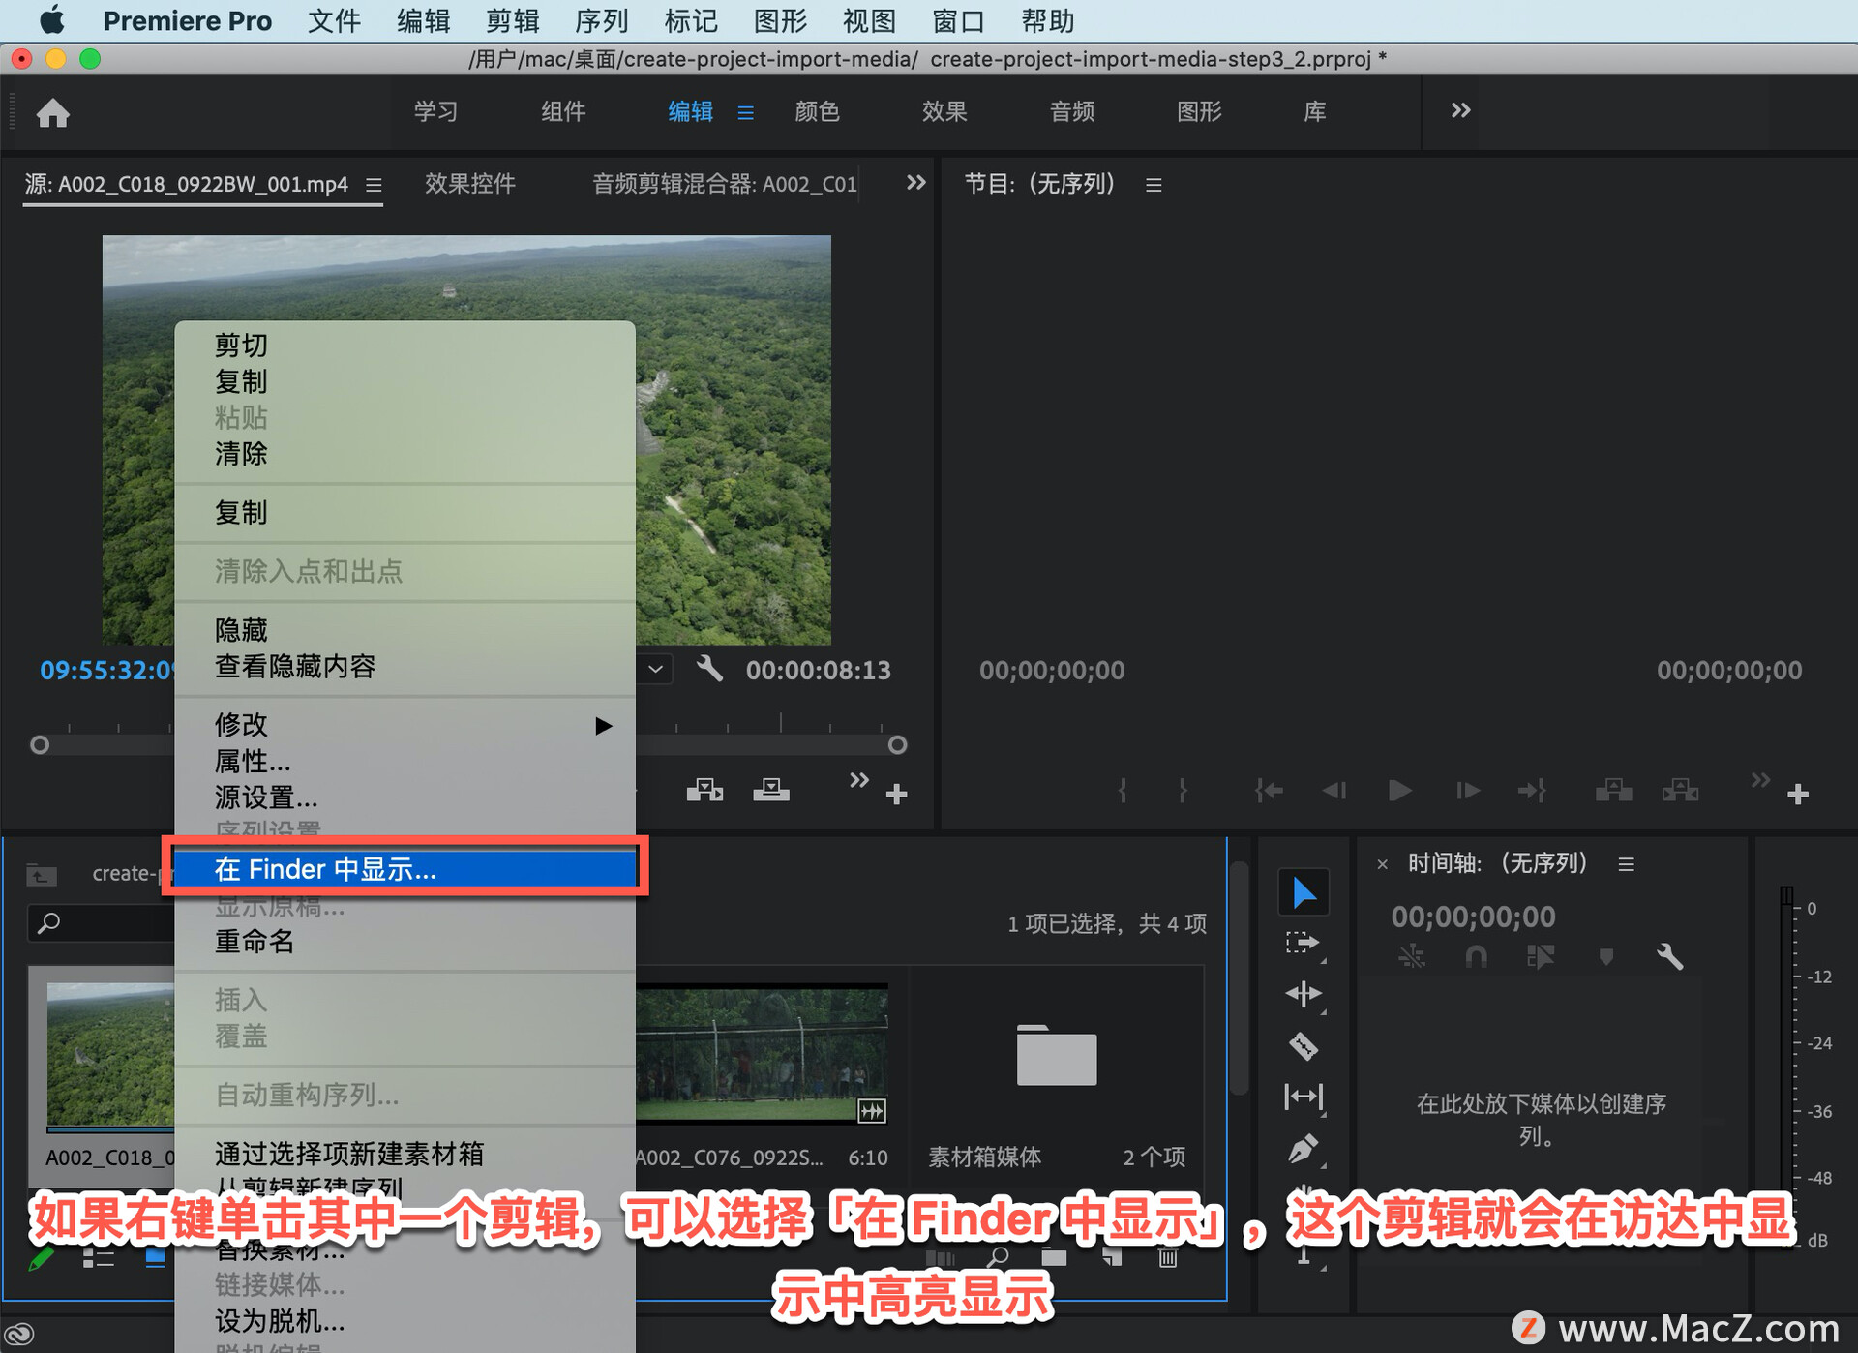The height and width of the screenshot is (1353, 1858).
Task: Expand Program monitor transport overflow chevrons
Action: tap(1760, 779)
